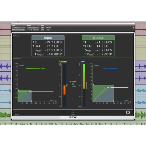Click the green Reduction meter bar
Viewport: 146px width, 146px height.
click(84, 76)
